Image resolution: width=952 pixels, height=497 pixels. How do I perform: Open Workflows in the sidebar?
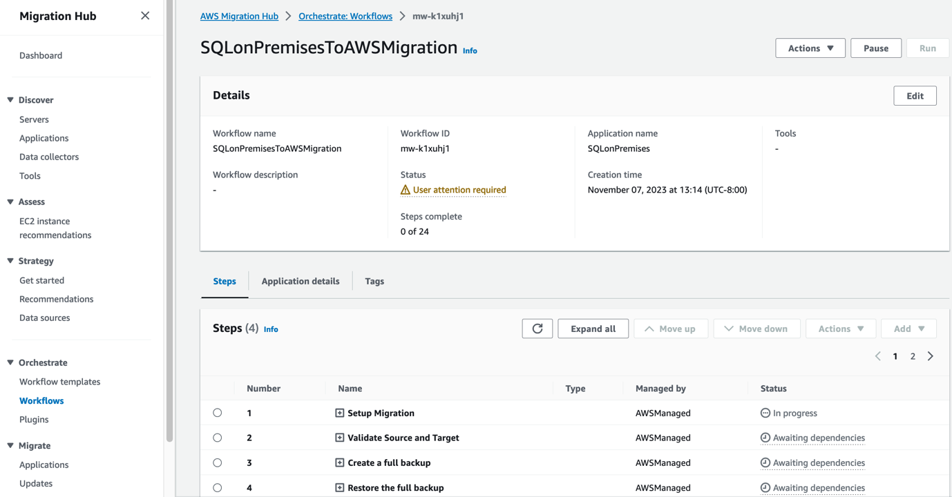pos(41,400)
